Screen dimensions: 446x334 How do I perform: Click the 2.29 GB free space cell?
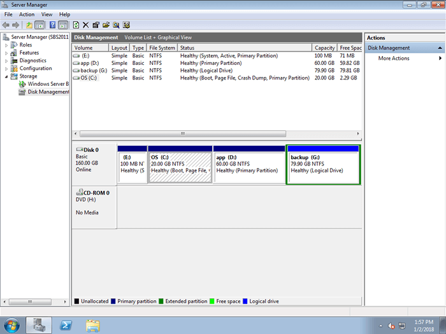pos(348,78)
